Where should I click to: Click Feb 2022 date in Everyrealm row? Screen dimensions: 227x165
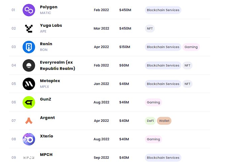click(101, 66)
